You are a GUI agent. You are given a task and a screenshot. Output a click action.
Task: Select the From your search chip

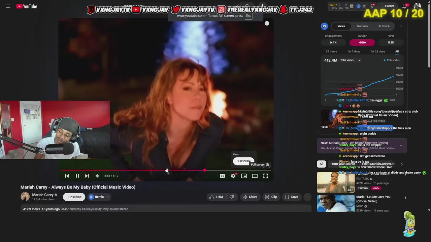pyautogui.click(x=343, y=164)
